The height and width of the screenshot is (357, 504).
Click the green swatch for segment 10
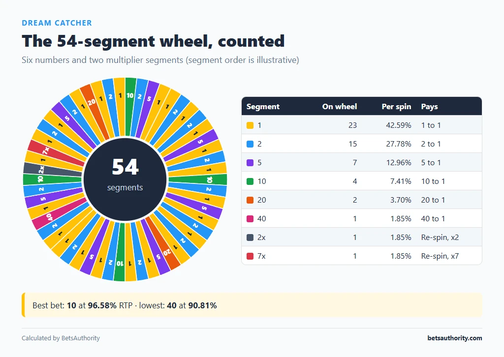pyautogui.click(x=250, y=181)
